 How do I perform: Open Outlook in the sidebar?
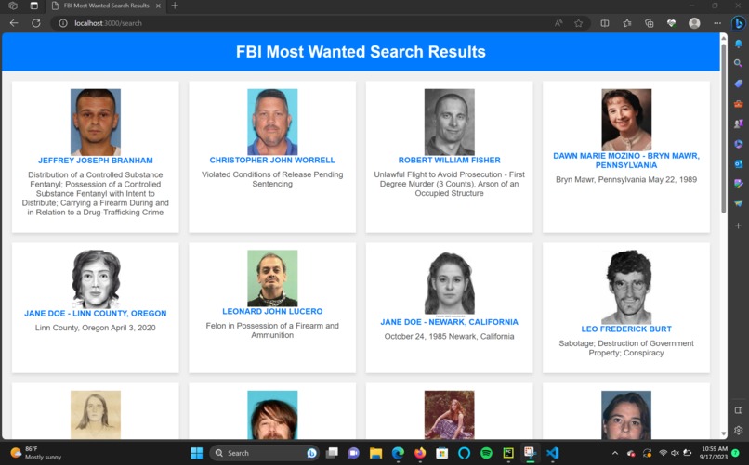(x=739, y=163)
